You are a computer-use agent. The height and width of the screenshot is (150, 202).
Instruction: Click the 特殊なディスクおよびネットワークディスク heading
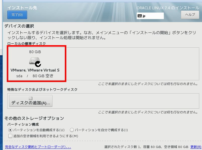click(42, 90)
